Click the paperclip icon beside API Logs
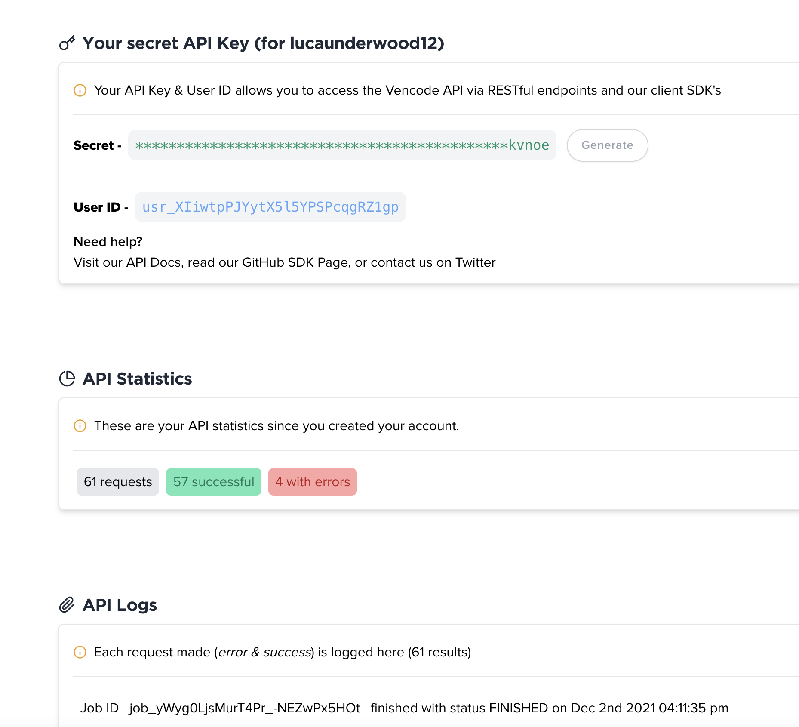The height and width of the screenshot is (727, 799). click(x=67, y=605)
